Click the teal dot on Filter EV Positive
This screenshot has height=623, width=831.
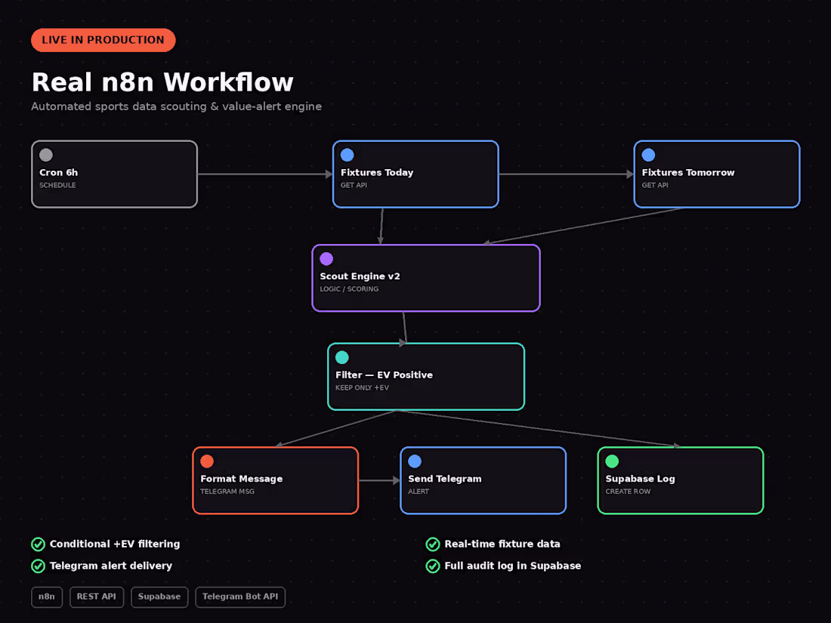(341, 357)
